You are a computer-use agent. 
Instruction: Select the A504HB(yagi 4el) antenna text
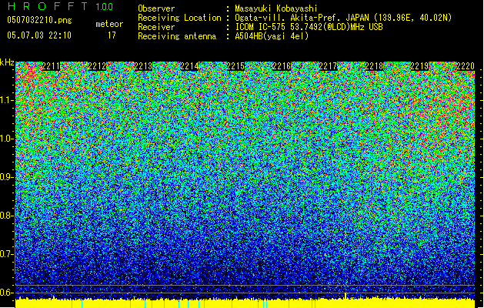(x=272, y=36)
